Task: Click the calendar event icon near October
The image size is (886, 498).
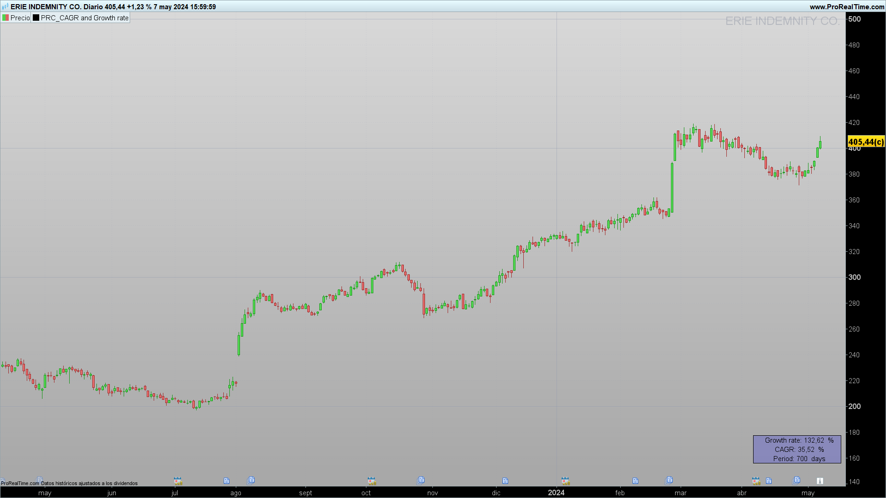Action: [372, 481]
